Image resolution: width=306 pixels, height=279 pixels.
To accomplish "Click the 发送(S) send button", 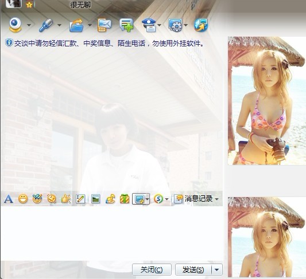I will point(193,270).
